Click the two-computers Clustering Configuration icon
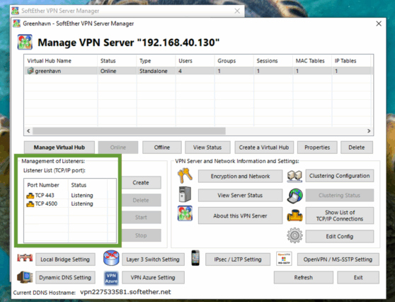 [x=294, y=176]
